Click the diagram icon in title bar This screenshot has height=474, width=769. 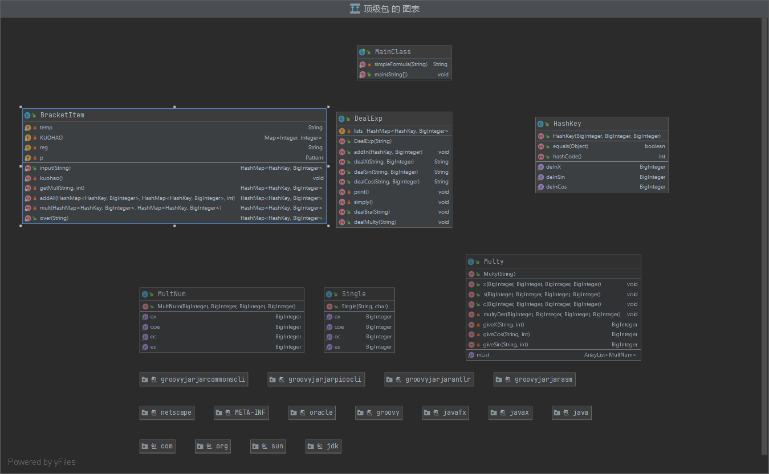pos(355,9)
